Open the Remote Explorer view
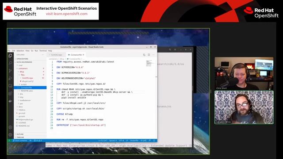This screenshot has width=283, height=159. pyautogui.click(x=10, y=86)
